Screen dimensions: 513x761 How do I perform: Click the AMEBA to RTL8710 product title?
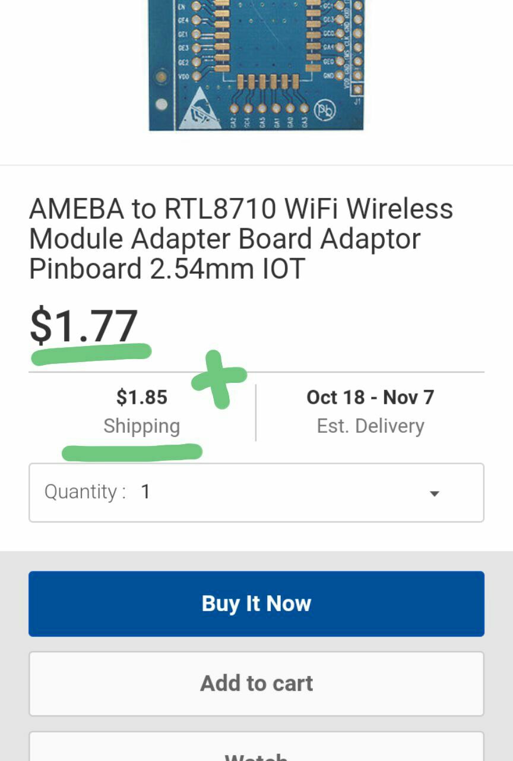click(240, 238)
